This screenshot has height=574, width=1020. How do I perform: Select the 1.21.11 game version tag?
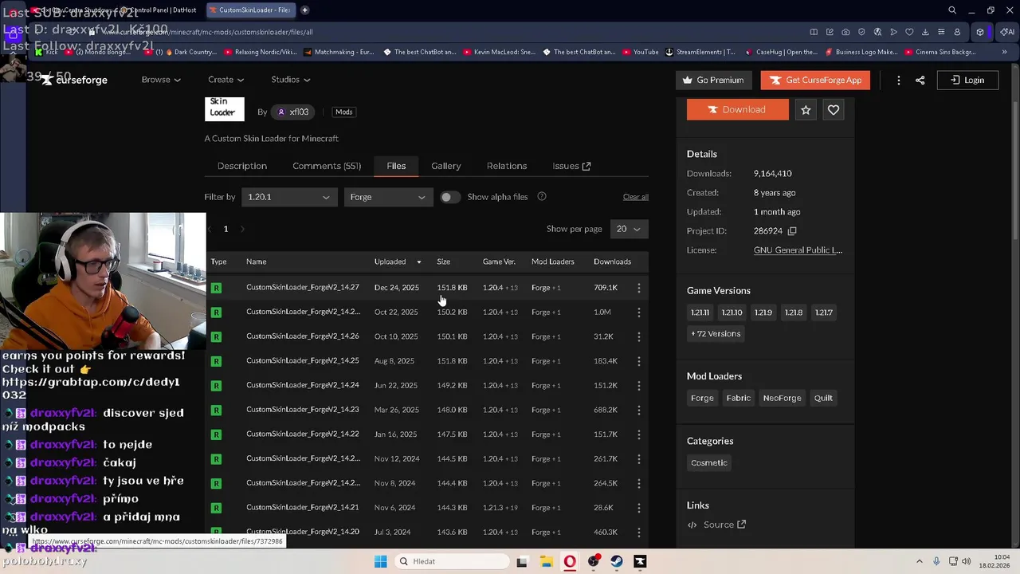coord(700,313)
